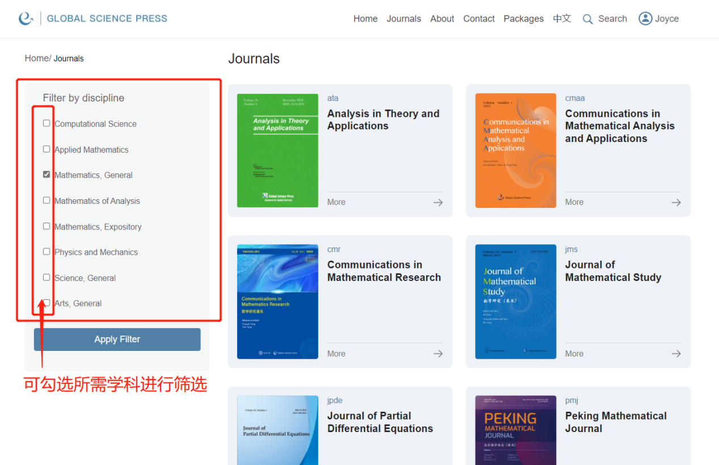Screen dimensions: 719x465
Task: Switch language to 中文
Action: (x=562, y=19)
